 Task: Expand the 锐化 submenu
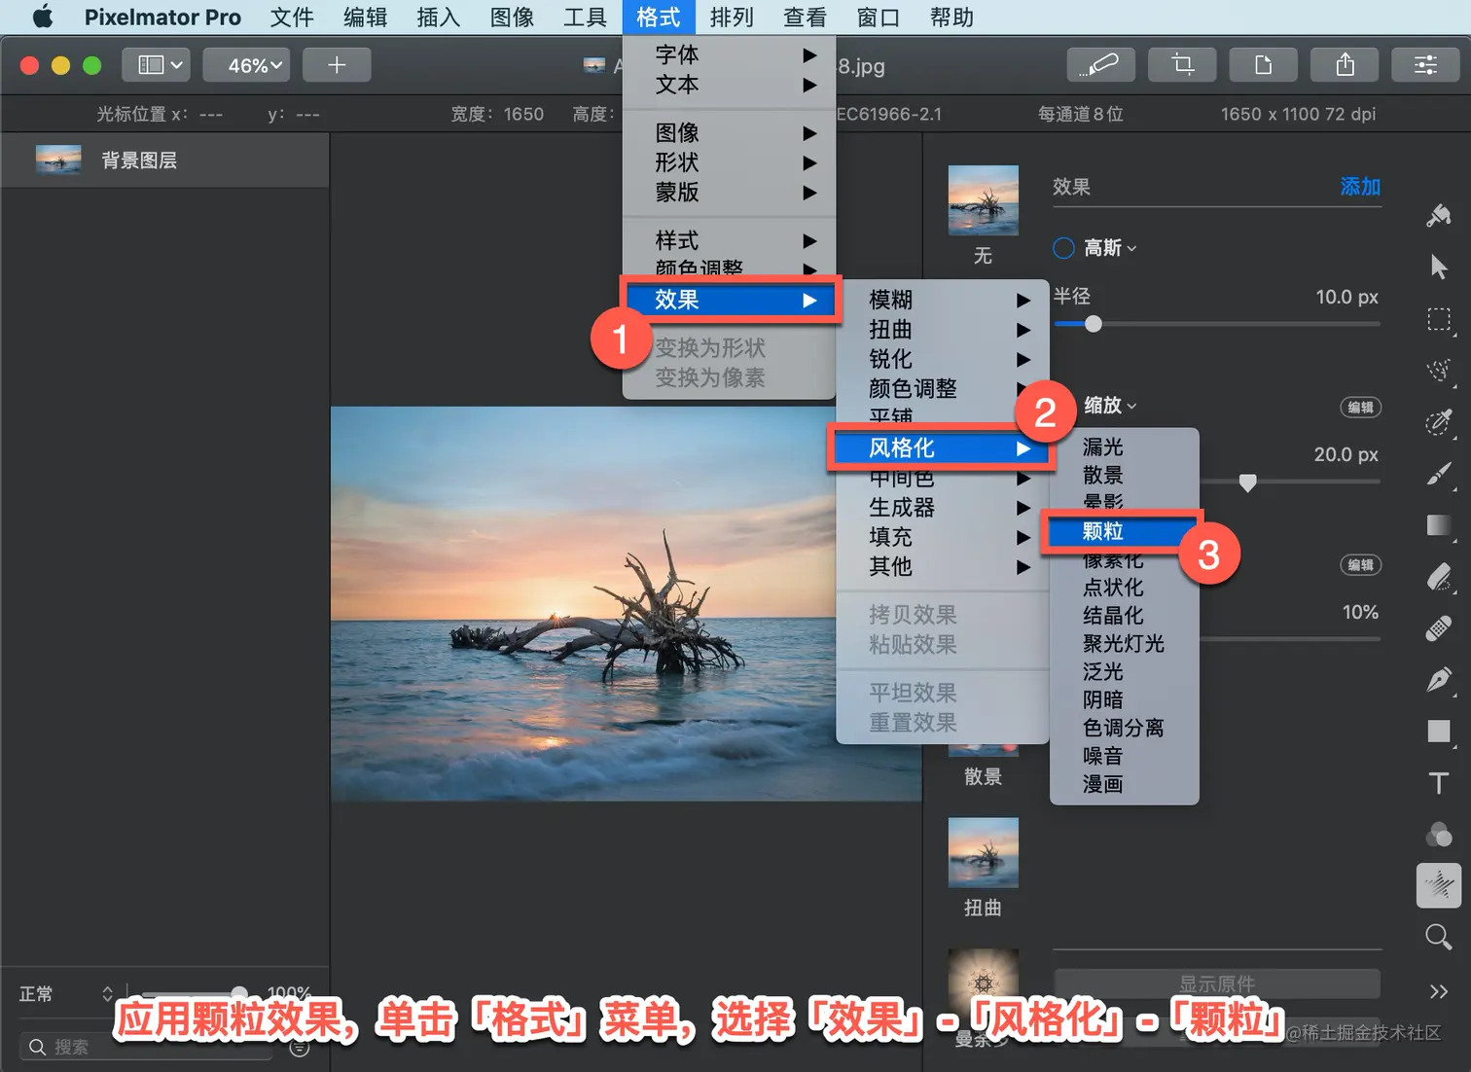[x=943, y=359]
